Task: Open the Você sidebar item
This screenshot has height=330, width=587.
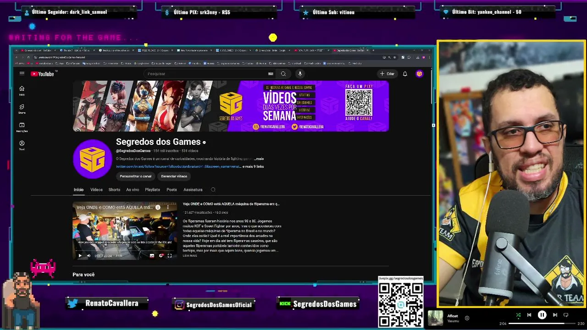Action: 22,145
